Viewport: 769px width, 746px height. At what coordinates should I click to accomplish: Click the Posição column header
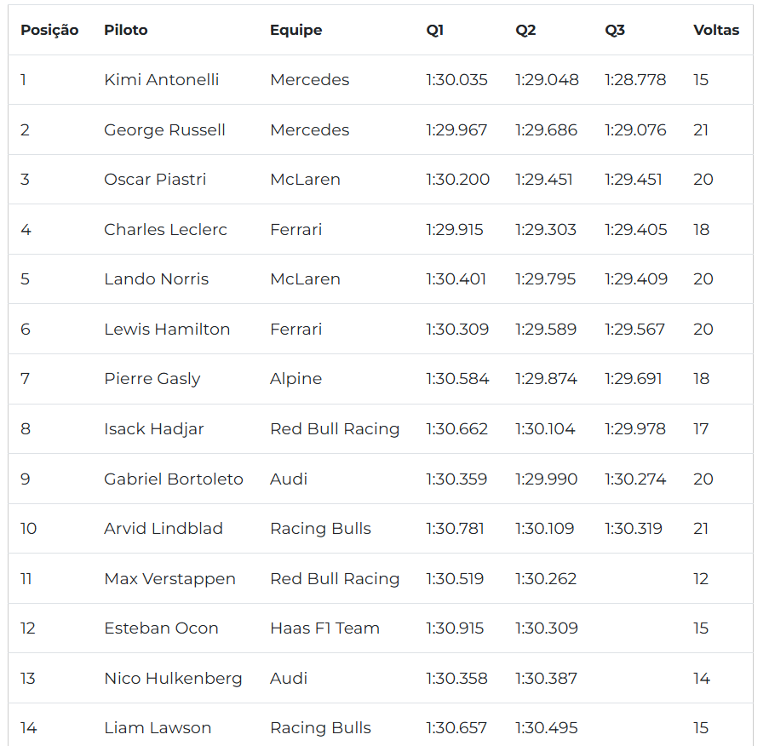[x=49, y=30]
